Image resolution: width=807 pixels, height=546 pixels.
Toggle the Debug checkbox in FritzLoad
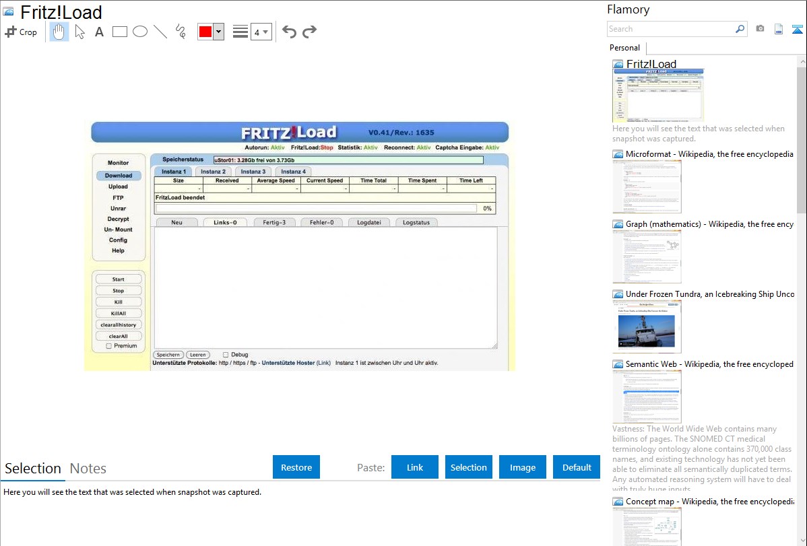(x=226, y=355)
